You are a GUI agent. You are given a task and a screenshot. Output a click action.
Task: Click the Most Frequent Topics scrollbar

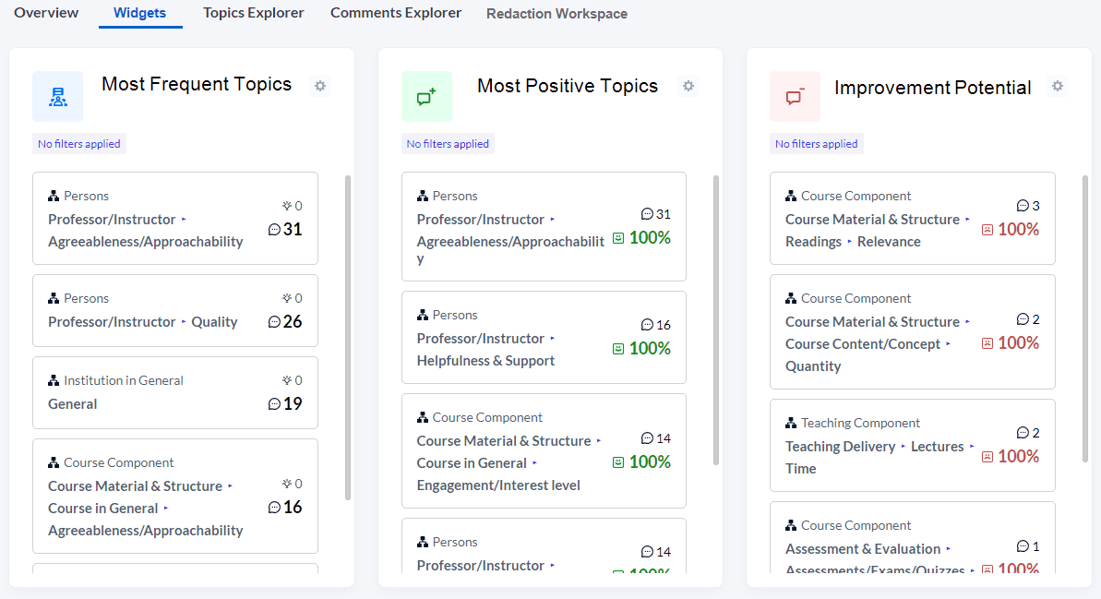pos(348,337)
